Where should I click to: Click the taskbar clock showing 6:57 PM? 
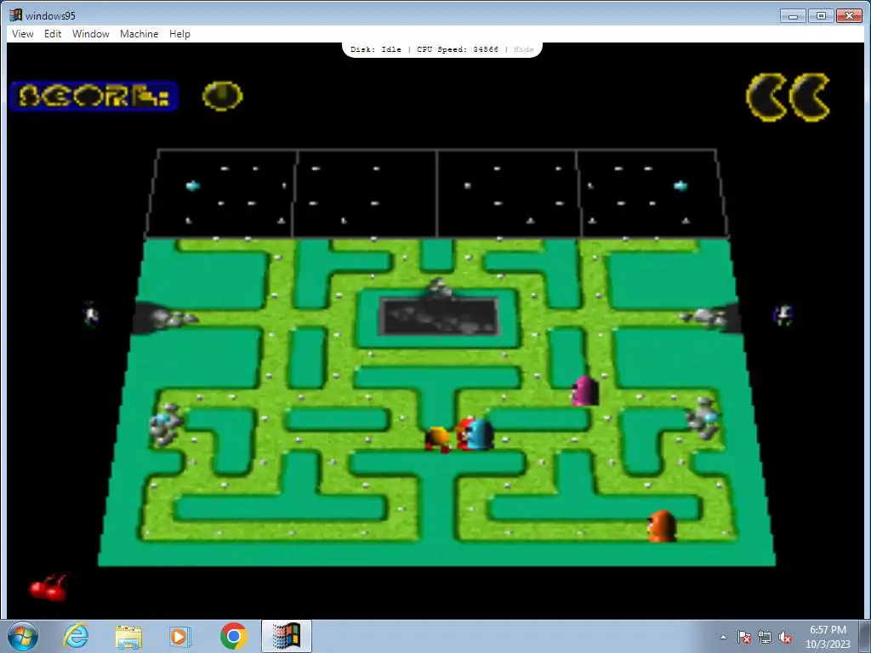828,636
